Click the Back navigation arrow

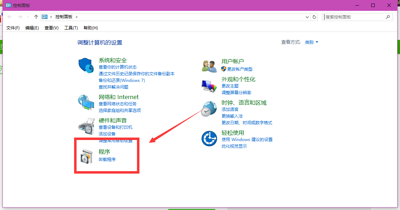pos(10,17)
